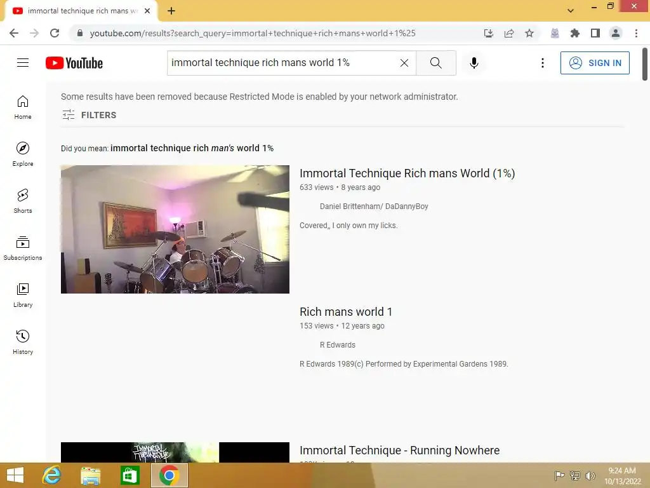Click the page vertical scrollbar
The width and height of the screenshot is (650, 488).
645,64
